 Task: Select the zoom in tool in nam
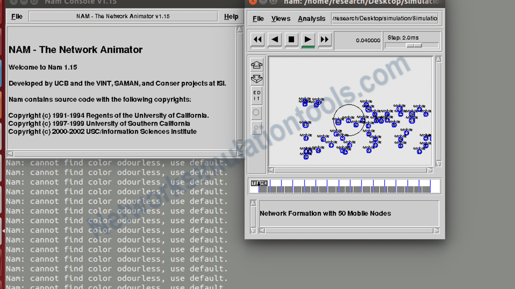pos(256,65)
